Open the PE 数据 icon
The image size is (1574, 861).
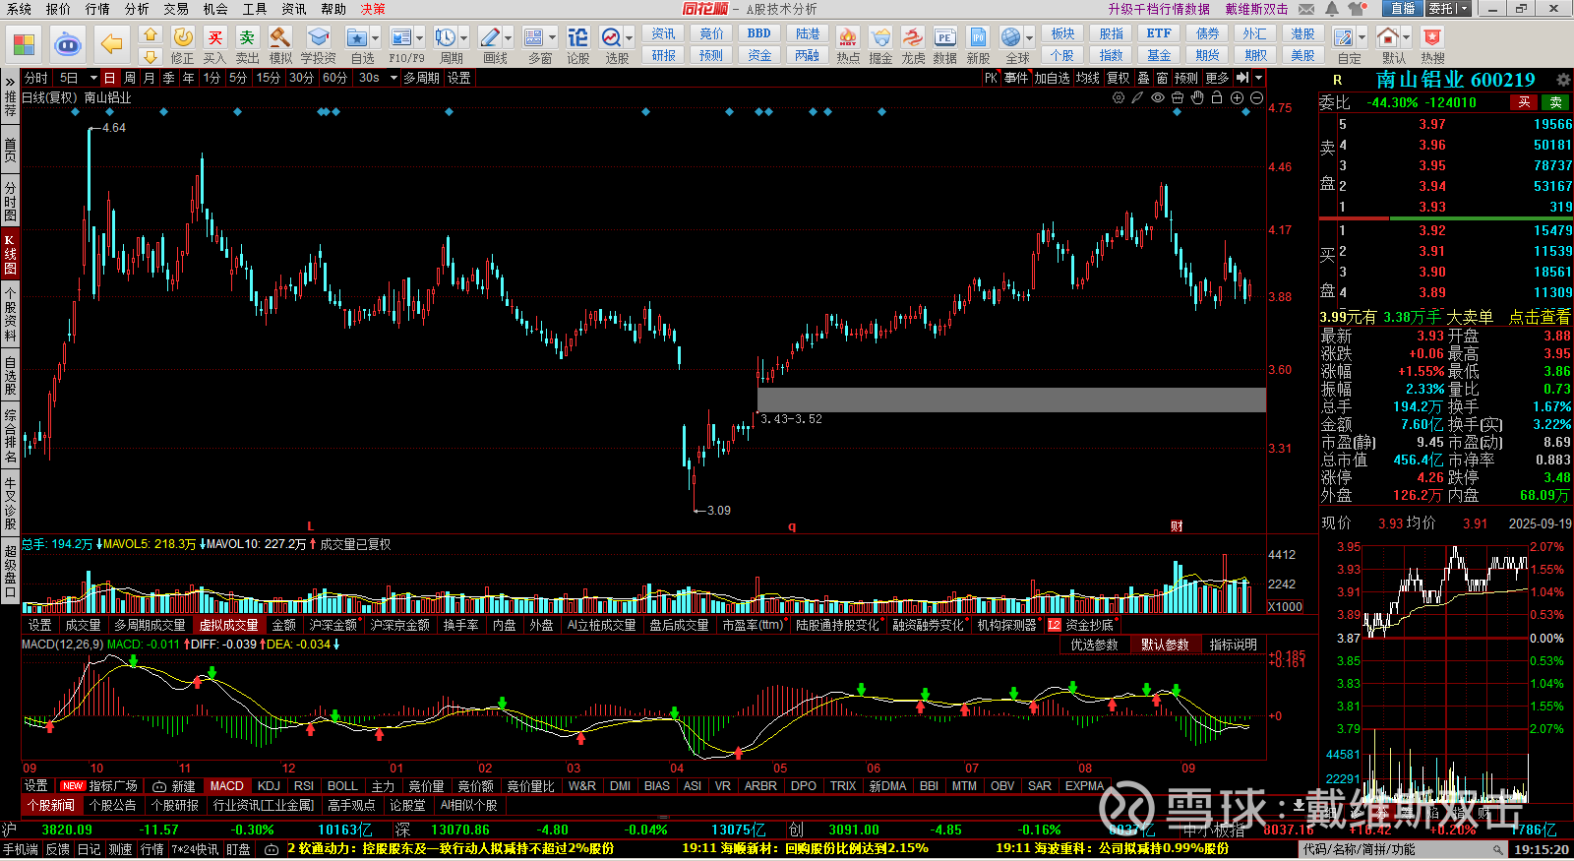[x=944, y=45]
